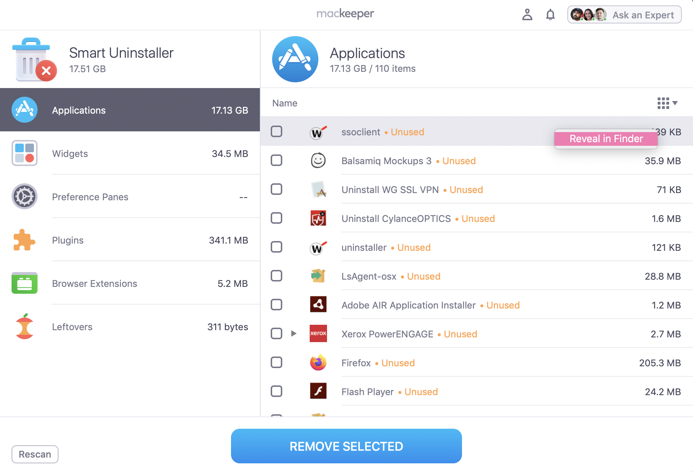The image size is (693, 472).
Task: Click the Adobe AIR Application Installer name
Action: (x=409, y=305)
